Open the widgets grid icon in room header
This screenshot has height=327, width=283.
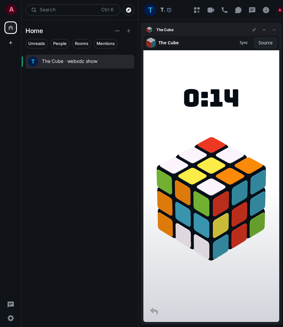197,10
